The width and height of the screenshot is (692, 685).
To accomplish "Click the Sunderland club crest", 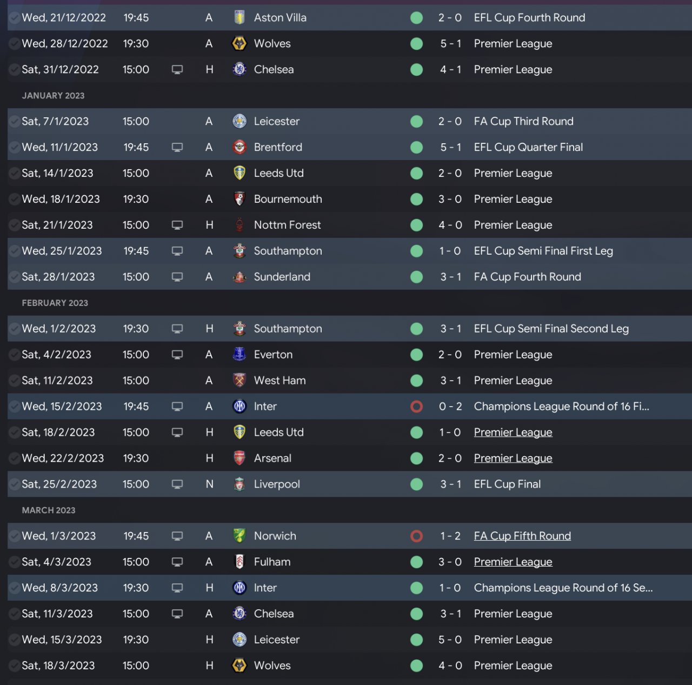I will click(239, 277).
